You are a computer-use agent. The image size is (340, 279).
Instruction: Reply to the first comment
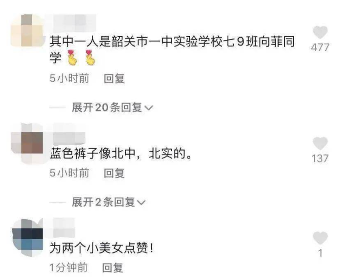click(114, 78)
